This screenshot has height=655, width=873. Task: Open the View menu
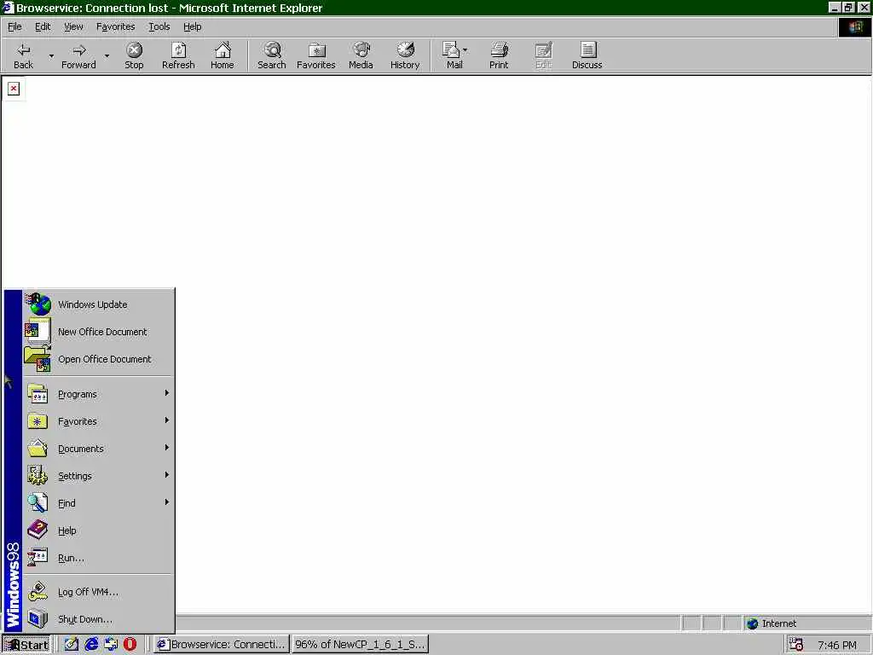pyautogui.click(x=73, y=26)
